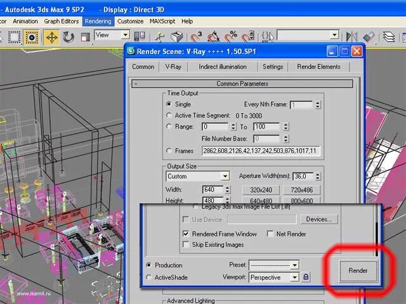This screenshot has width=406, height=304.
Task: Collapse the Common Parameters rollout
Action: pos(242,84)
